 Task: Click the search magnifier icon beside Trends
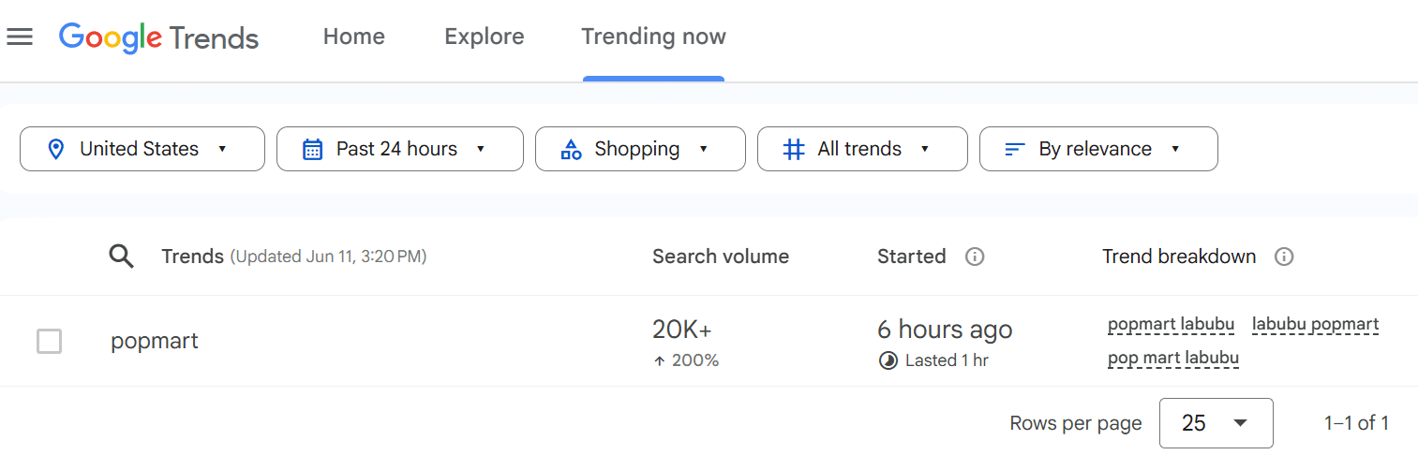[x=122, y=257]
